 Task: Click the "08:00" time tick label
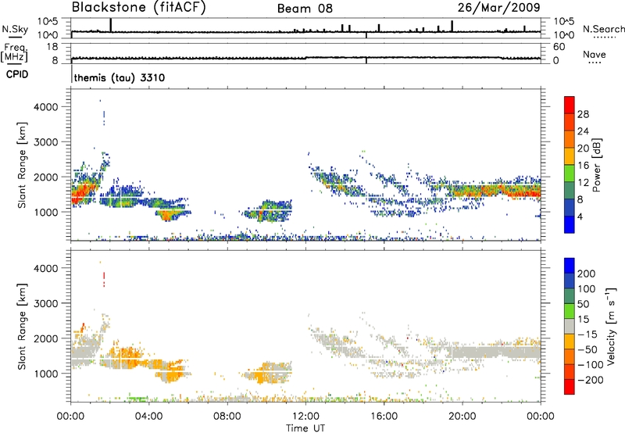click(227, 417)
